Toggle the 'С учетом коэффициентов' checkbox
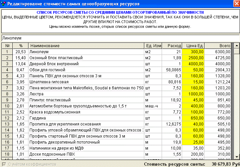The width and height of the screenshot is (240, 167). [x=4, y=164]
